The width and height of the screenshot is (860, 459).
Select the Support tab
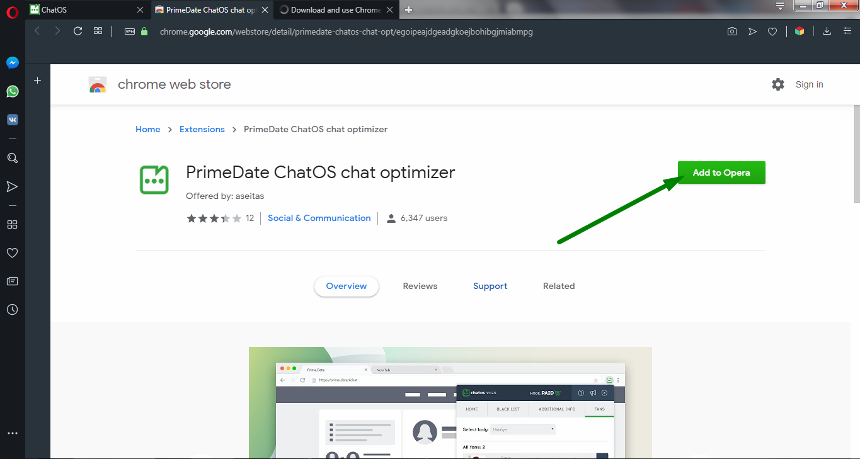[x=490, y=286]
